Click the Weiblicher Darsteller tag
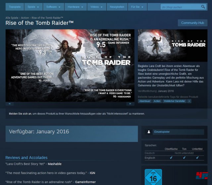 [175, 101]
